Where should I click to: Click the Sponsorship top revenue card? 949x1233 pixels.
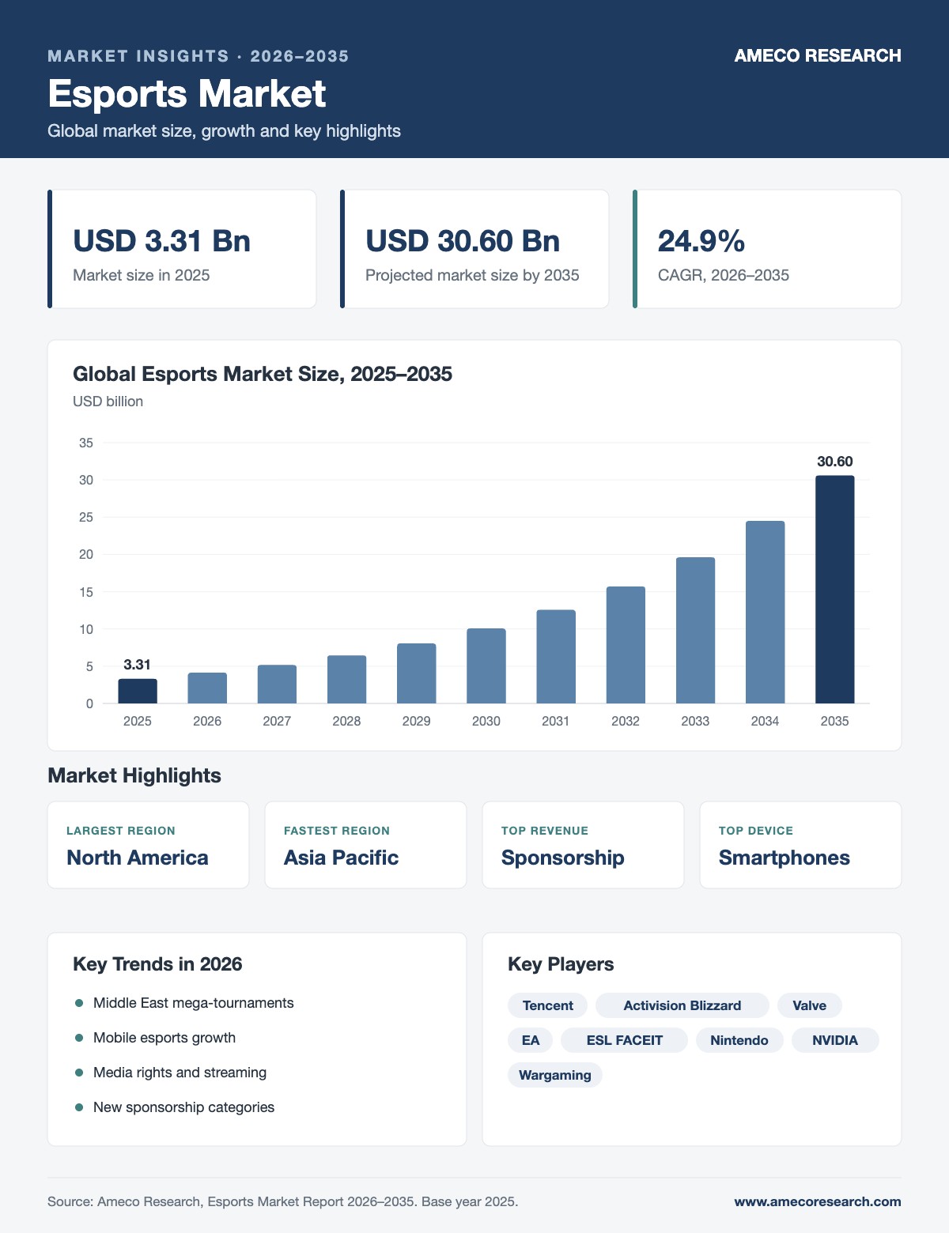(x=583, y=845)
